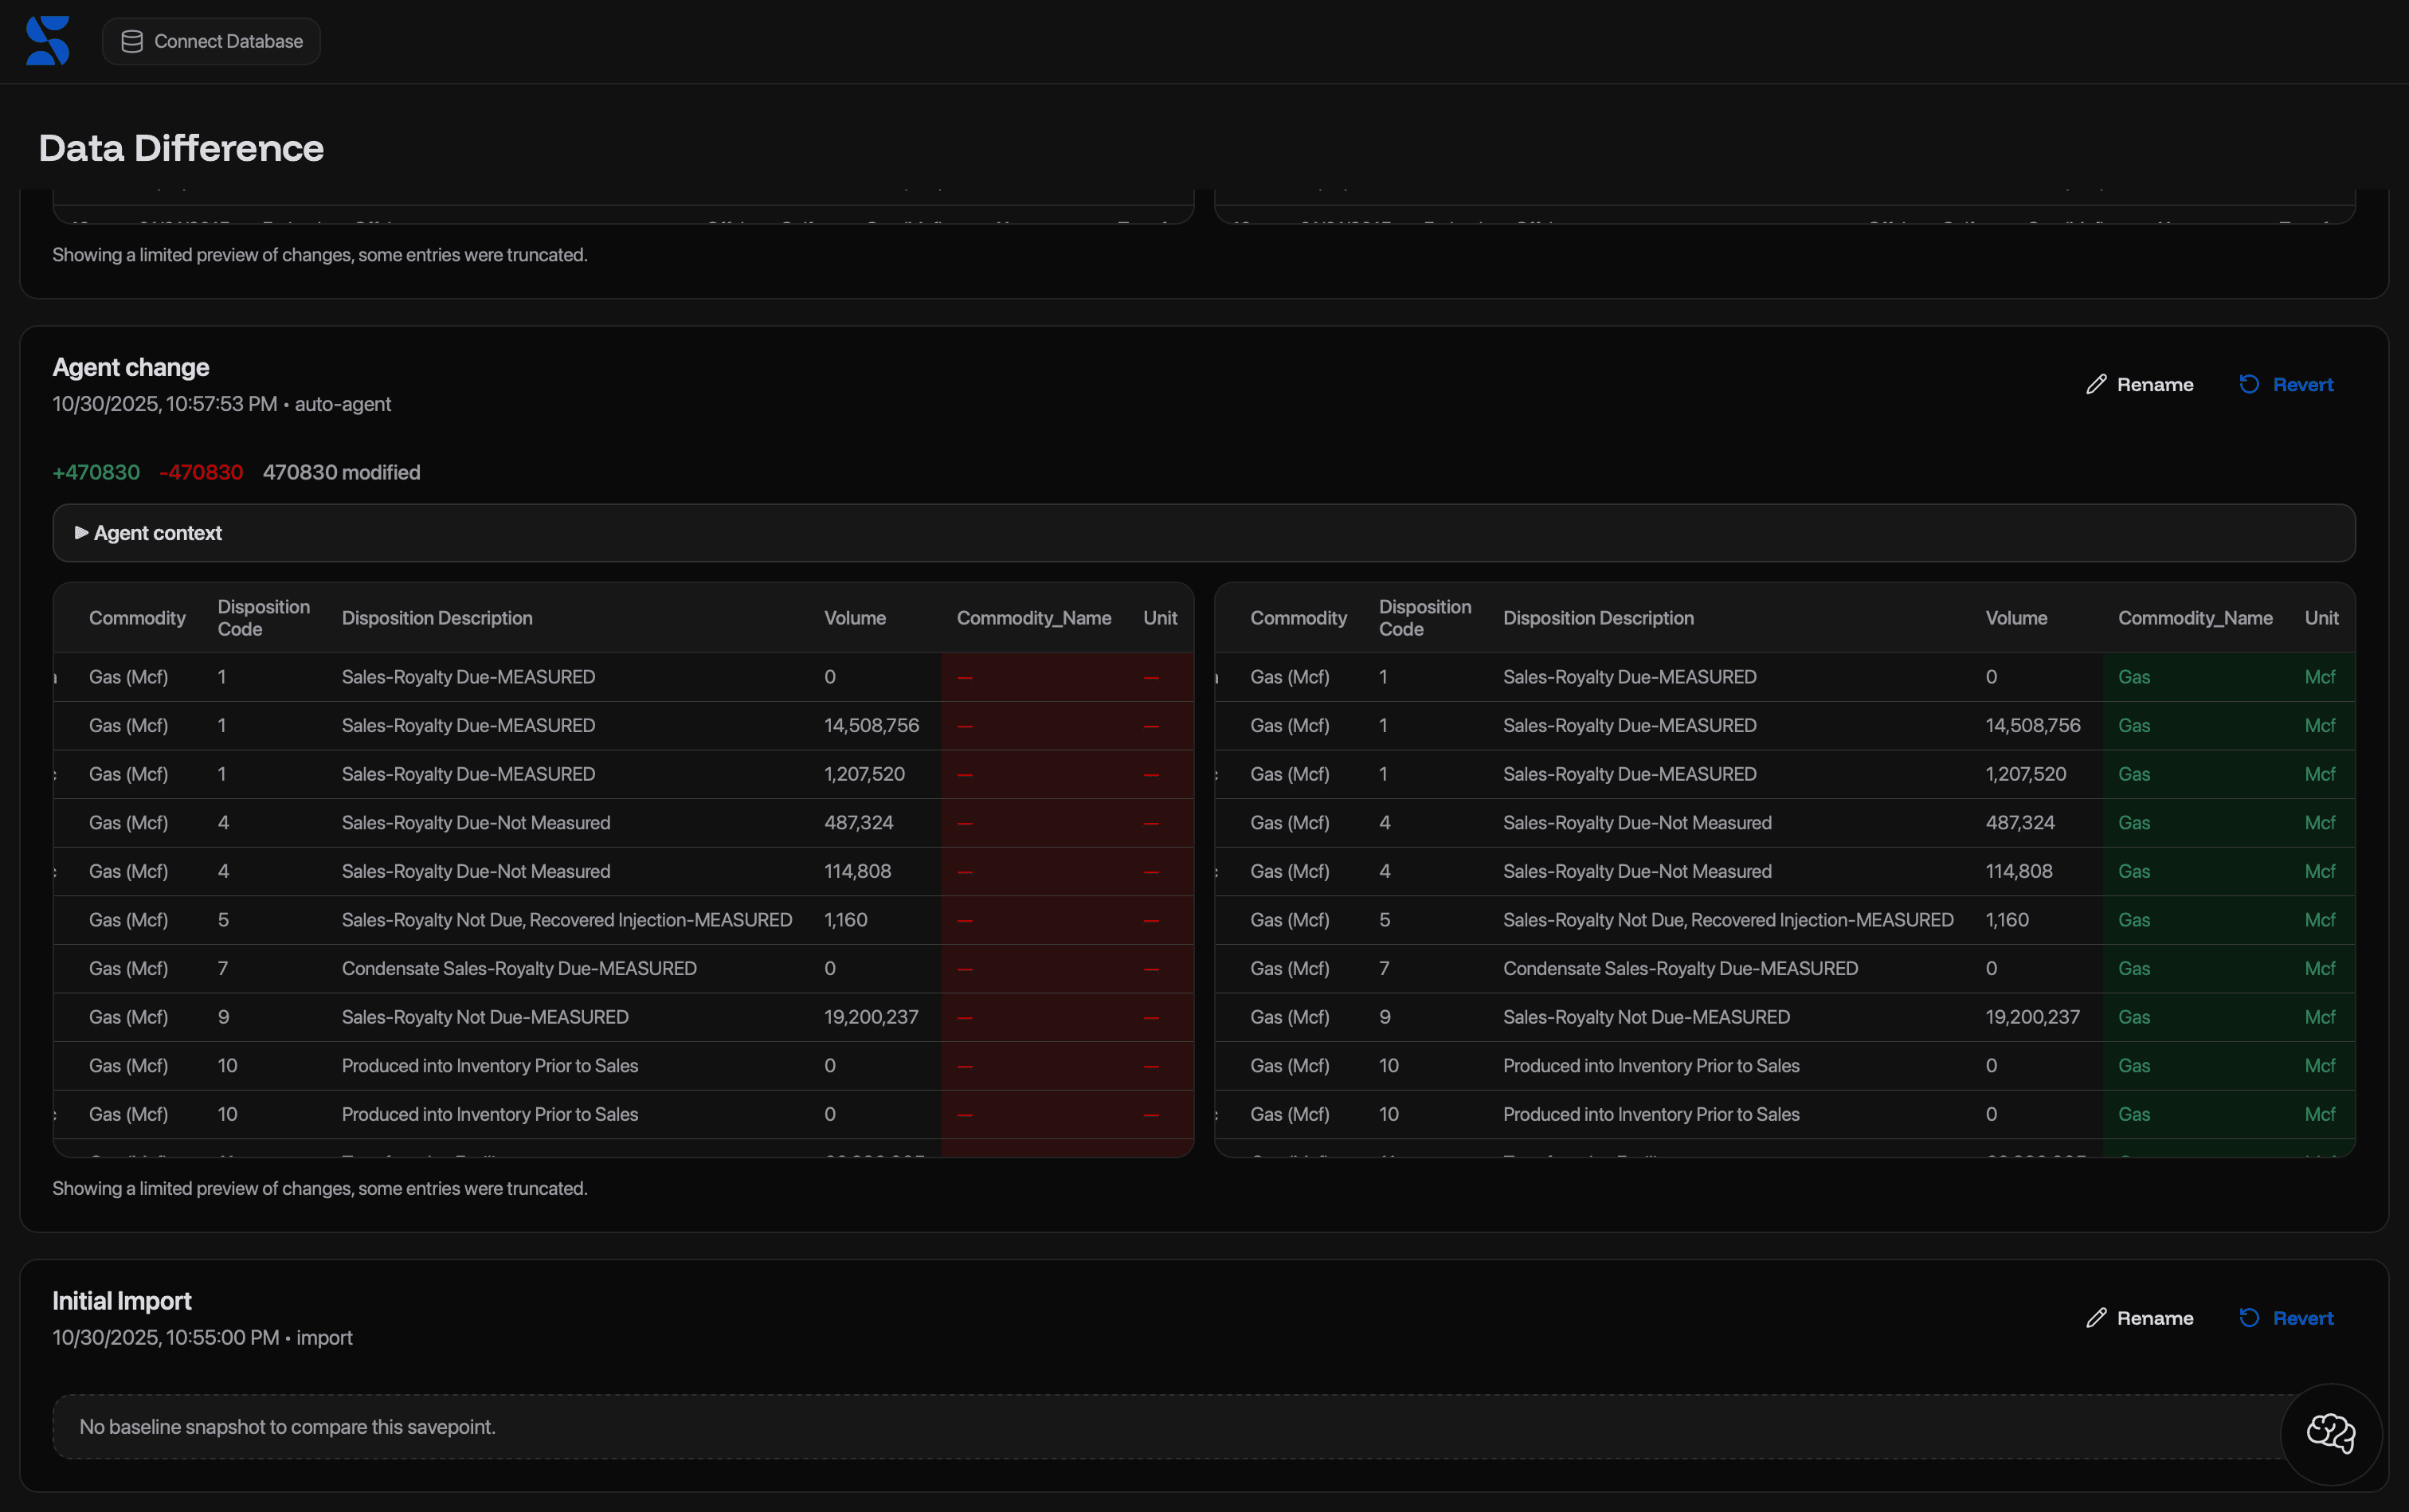
Task: Open the AI brain assistant button
Action: coord(2330,1433)
